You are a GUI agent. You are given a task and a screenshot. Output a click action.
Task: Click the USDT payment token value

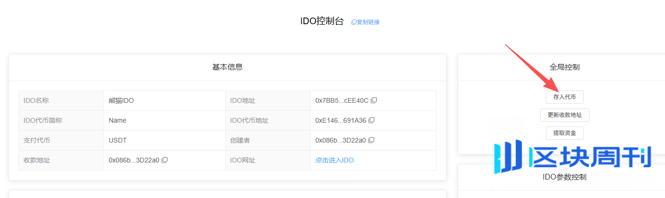[x=118, y=140]
